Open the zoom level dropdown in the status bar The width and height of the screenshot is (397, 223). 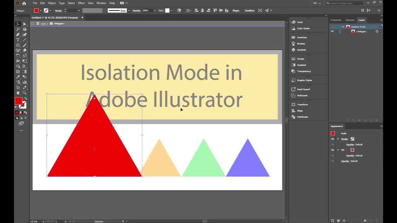coord(43,221)
